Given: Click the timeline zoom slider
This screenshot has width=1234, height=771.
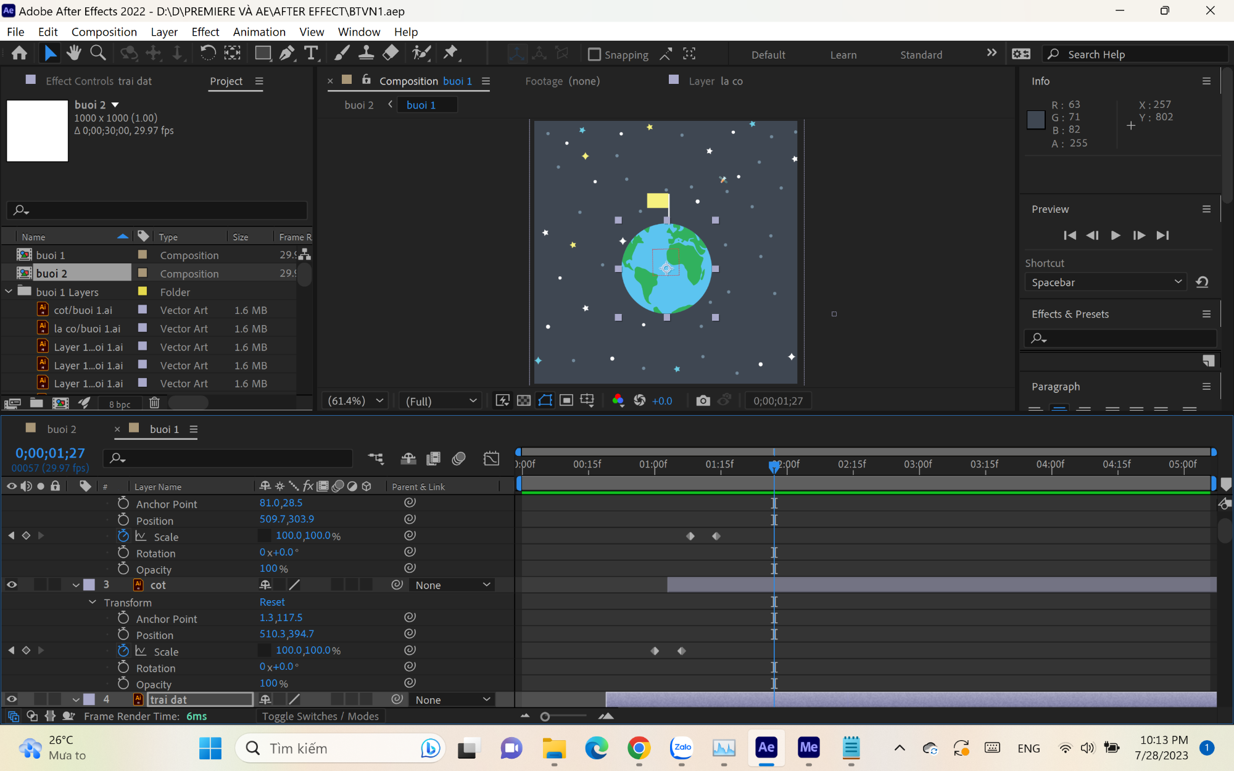Looking at the screenshot, I should pyautogui.click(x=565, y=716).
